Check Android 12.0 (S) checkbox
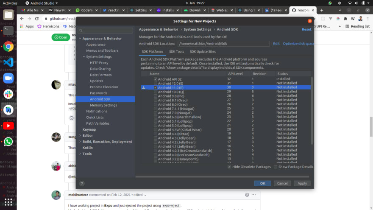Screen dimensions: 373x210 155,83
